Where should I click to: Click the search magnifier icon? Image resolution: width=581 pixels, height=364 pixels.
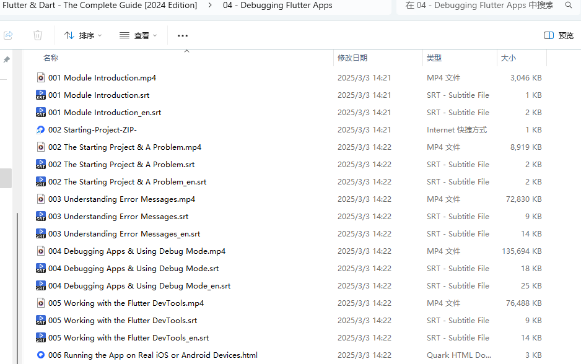point(569,5)
